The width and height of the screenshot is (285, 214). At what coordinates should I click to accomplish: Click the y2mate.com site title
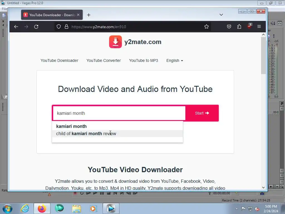143,42
